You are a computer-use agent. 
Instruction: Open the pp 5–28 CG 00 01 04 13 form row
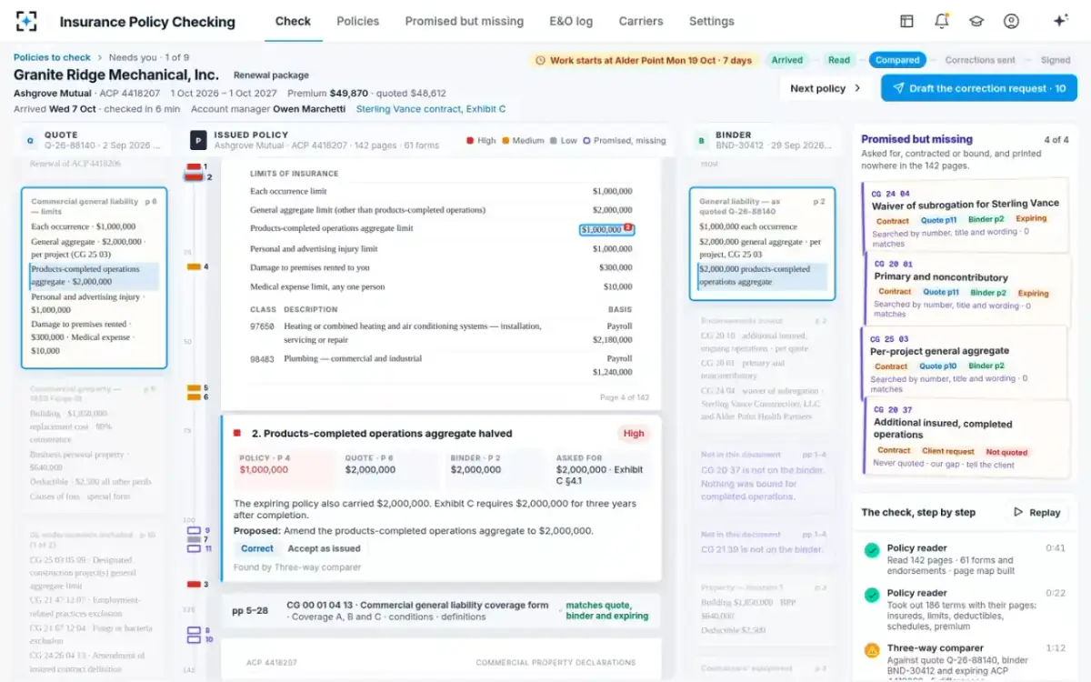(441, 610)
